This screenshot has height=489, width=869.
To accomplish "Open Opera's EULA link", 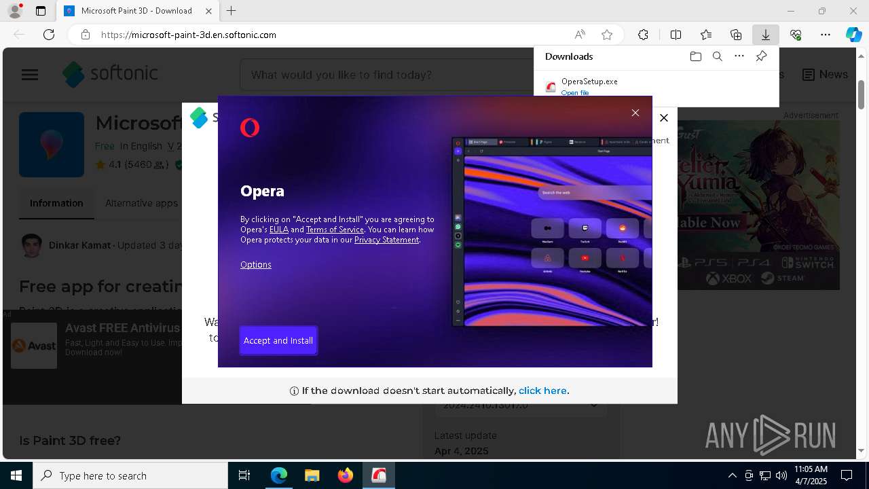I will pyautogui.click(x=279, y=230).
